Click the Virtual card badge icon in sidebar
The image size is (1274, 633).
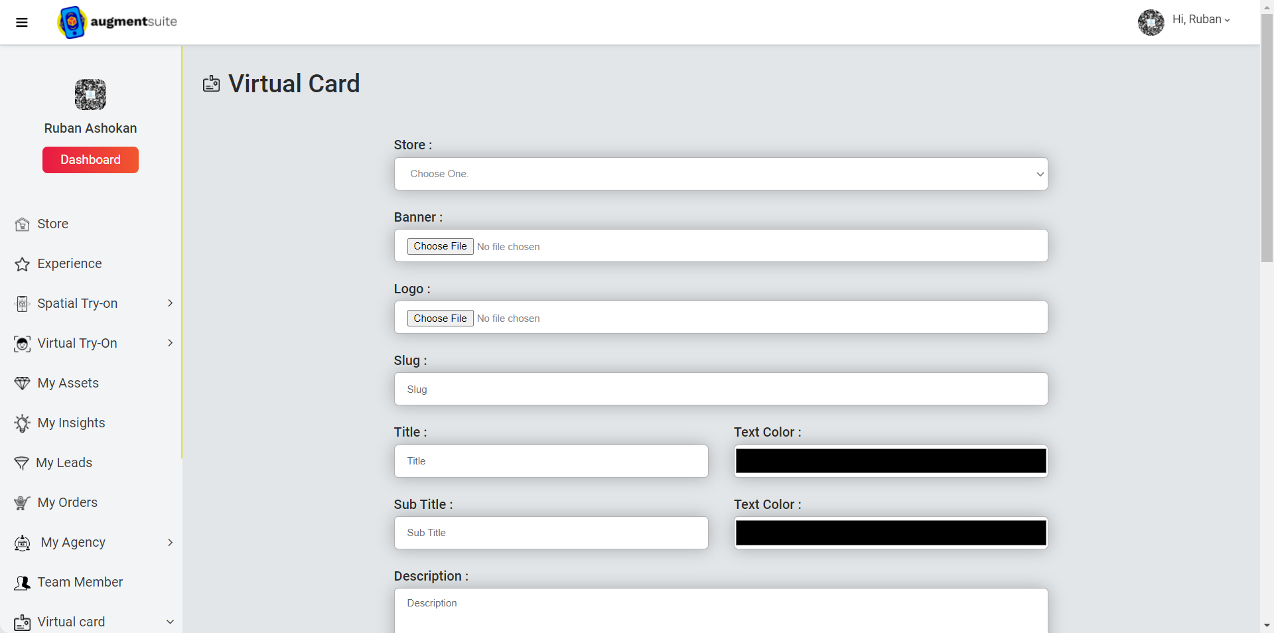pyautogui.click(x=22, y=622)
